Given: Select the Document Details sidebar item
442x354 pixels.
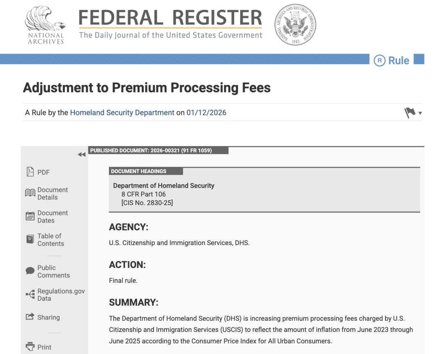Looking at the screenshot, I should point(52,194).
